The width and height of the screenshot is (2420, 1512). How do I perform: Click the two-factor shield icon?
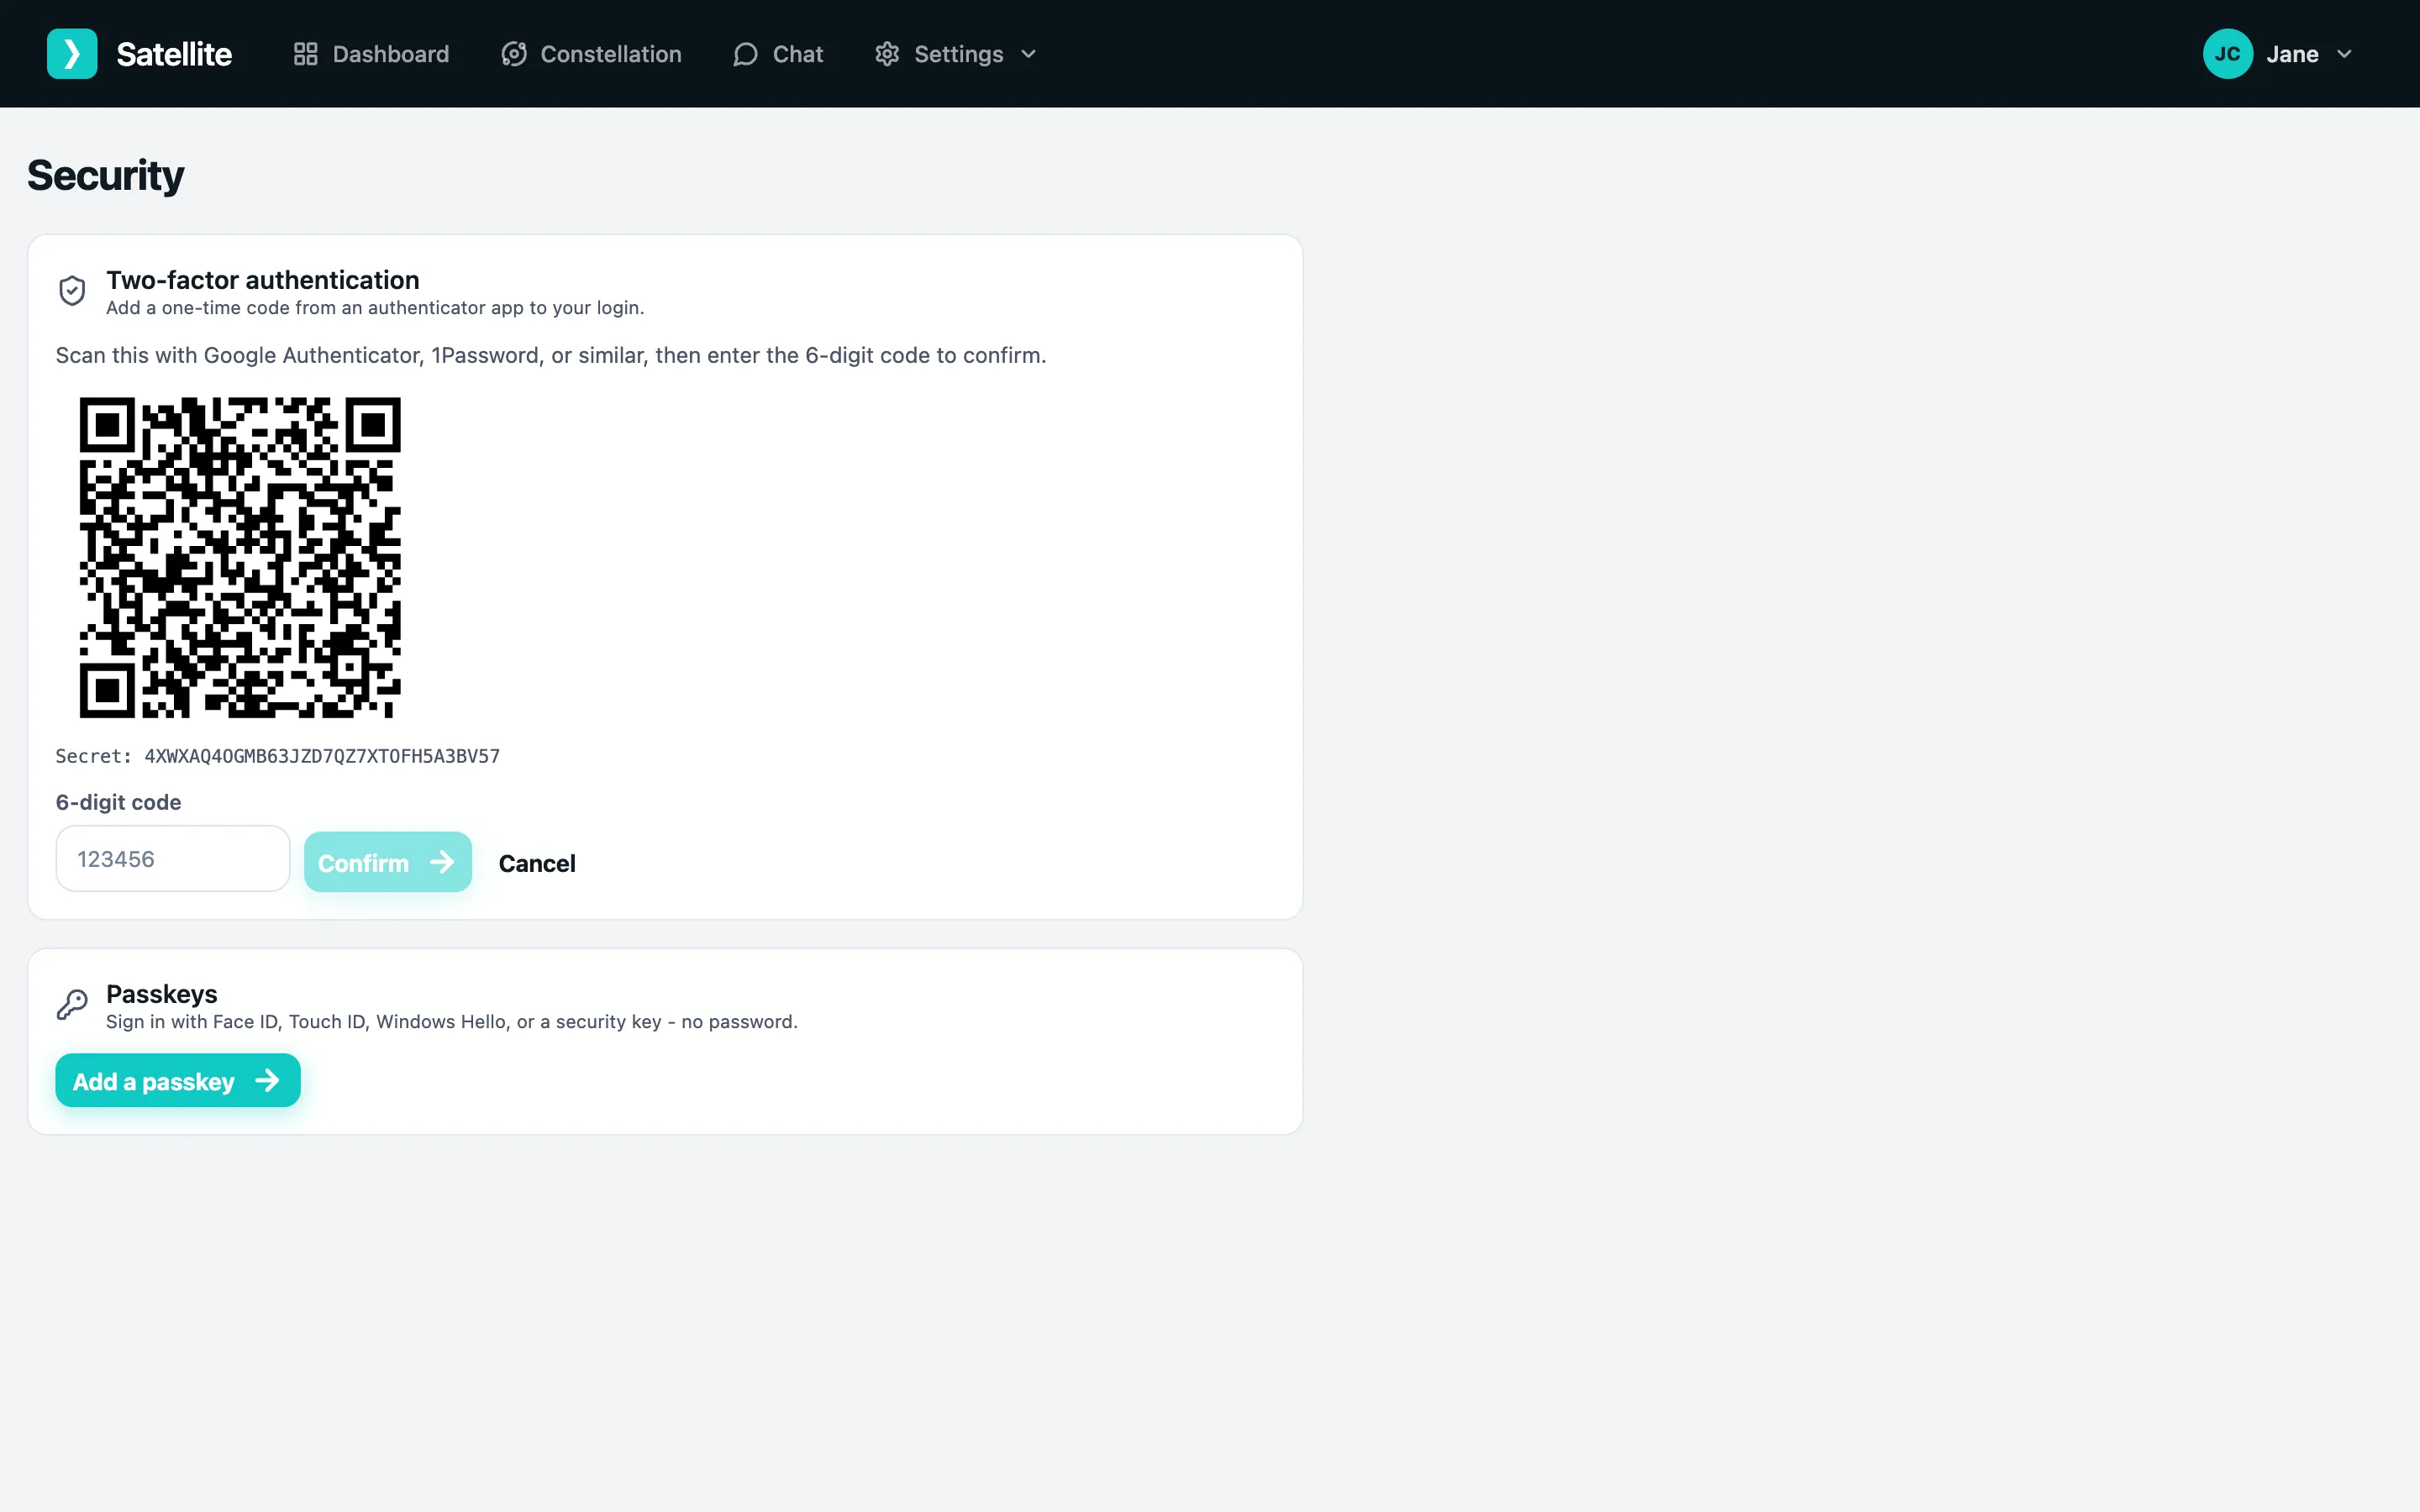(x=72, y=291)
